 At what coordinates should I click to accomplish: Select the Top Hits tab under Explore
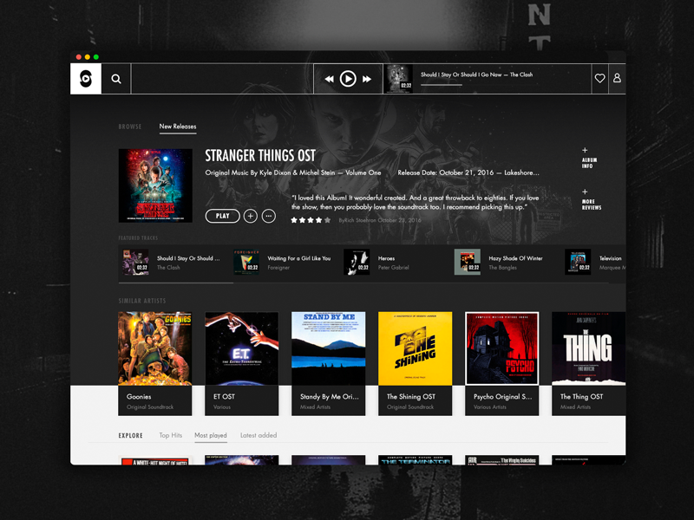[170, 435]
